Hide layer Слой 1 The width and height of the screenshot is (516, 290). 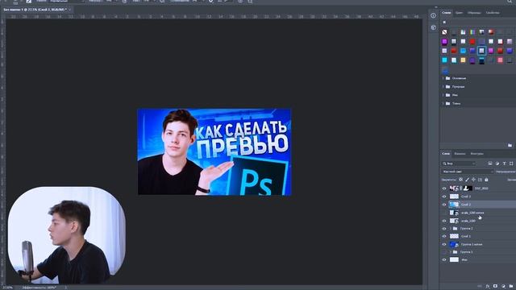444,236
